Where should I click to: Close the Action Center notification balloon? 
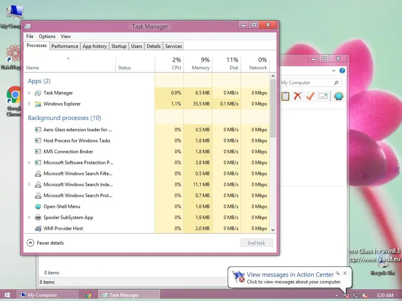tap(345, 273)
